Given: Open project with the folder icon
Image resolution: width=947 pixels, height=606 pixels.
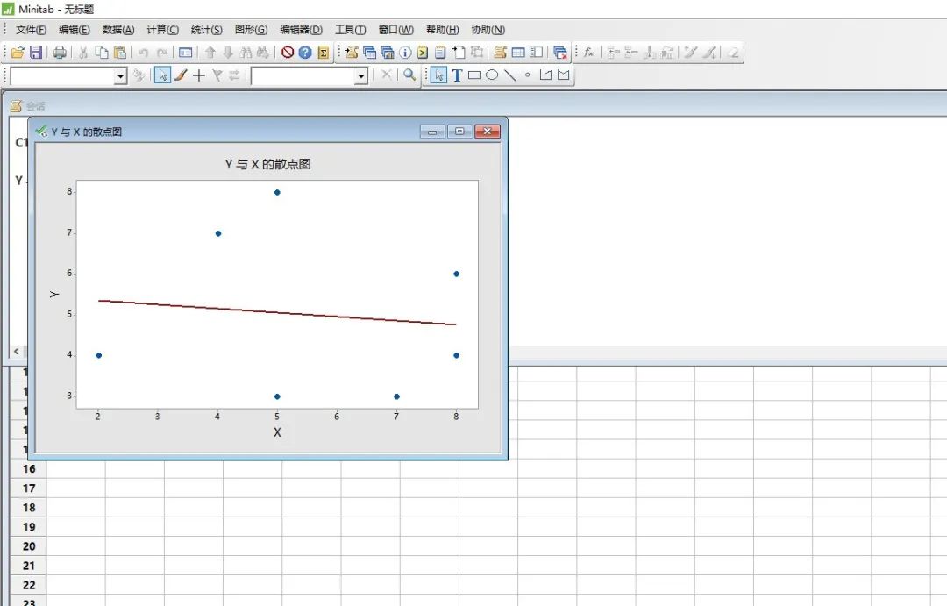Looking at the screenshot, I should (18, 53).
